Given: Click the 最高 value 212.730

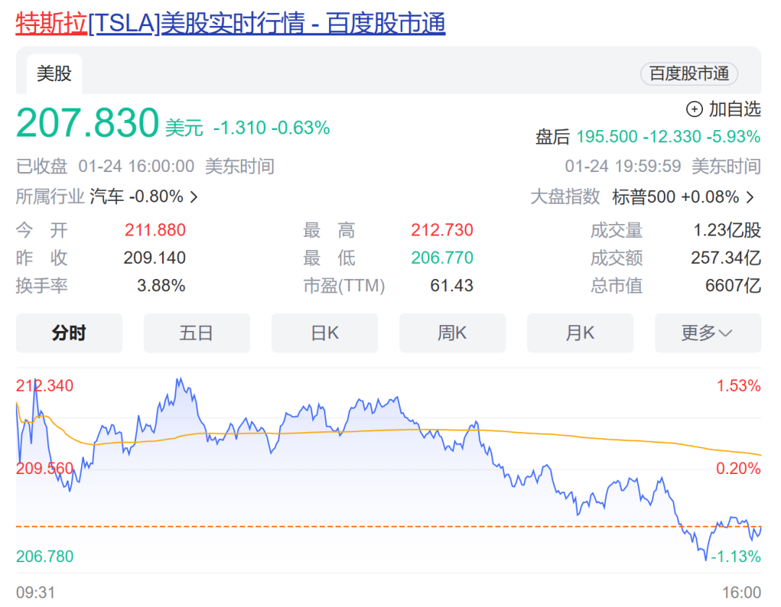Looking at the screenshot, I should (x=442, y=230).
